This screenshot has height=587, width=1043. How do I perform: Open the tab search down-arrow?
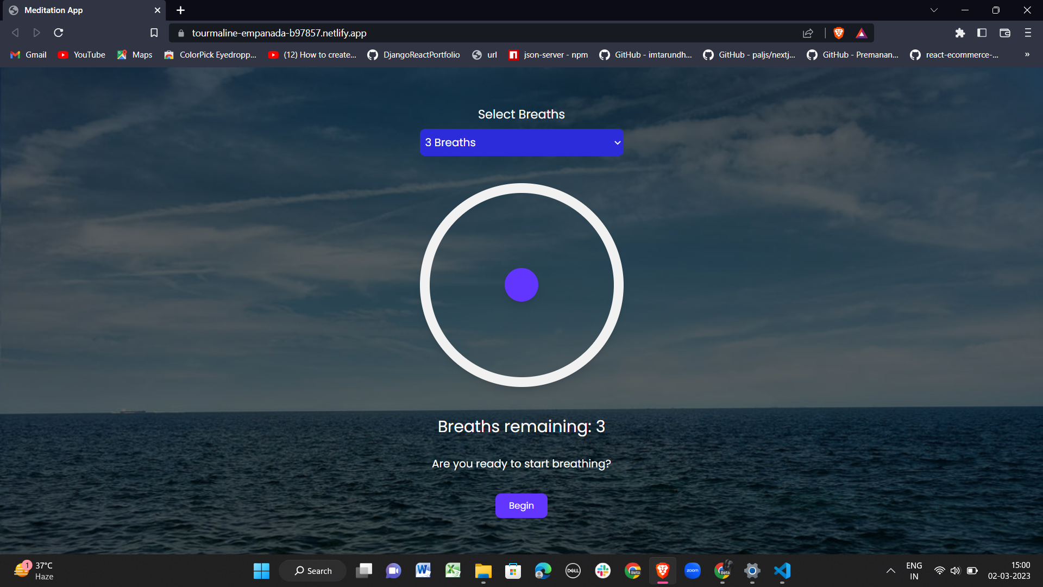(934, 10)
